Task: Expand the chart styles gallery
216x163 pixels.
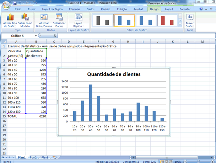Action: pos(180,26)
